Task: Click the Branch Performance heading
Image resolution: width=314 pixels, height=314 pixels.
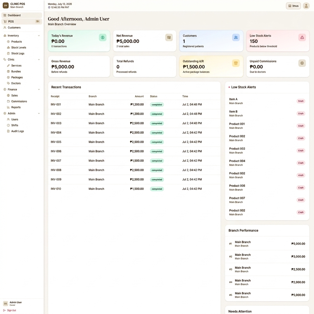Action: (243, 231)
